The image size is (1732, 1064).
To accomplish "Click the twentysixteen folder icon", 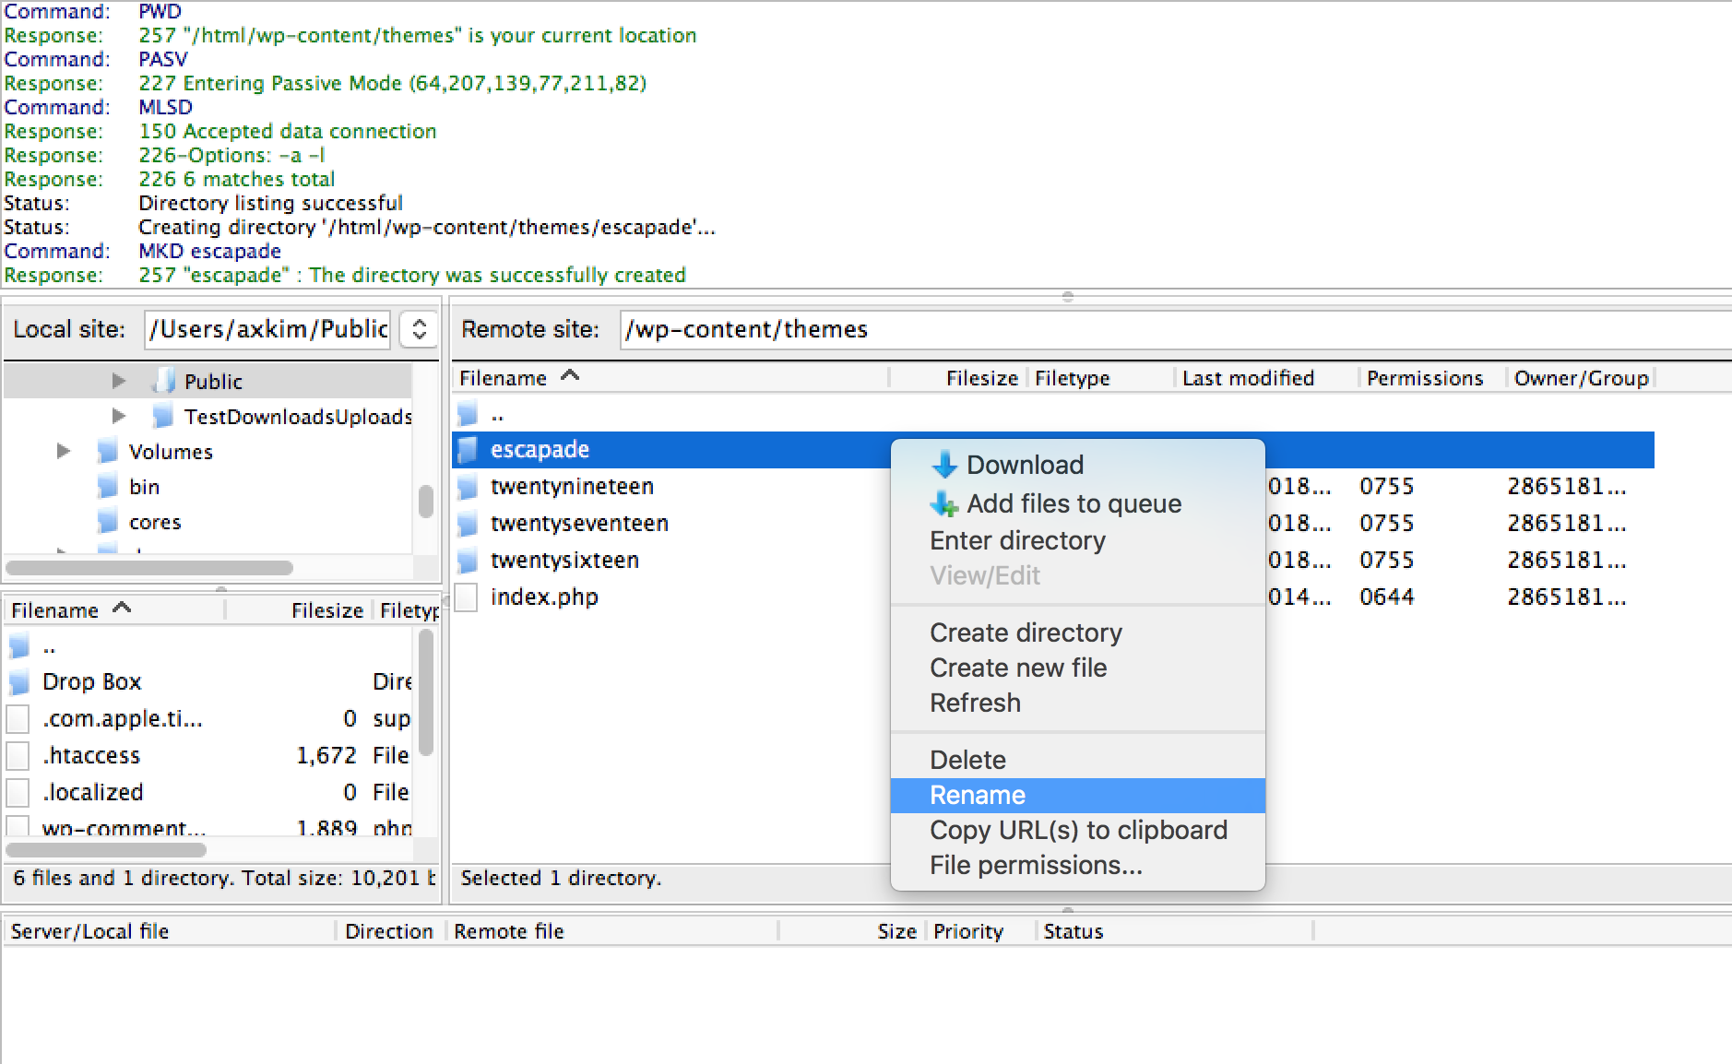I will [469, 561].
